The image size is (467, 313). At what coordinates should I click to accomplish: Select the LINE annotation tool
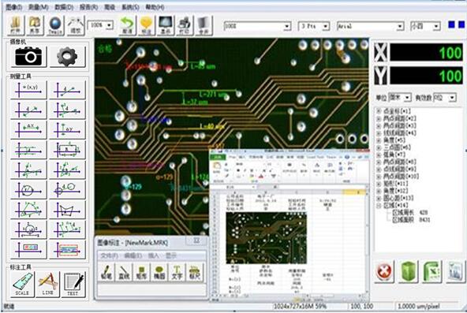[47, 284]
